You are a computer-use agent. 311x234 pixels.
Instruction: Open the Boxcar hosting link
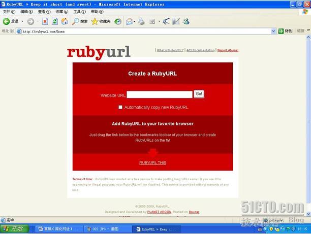coord(194,212)
